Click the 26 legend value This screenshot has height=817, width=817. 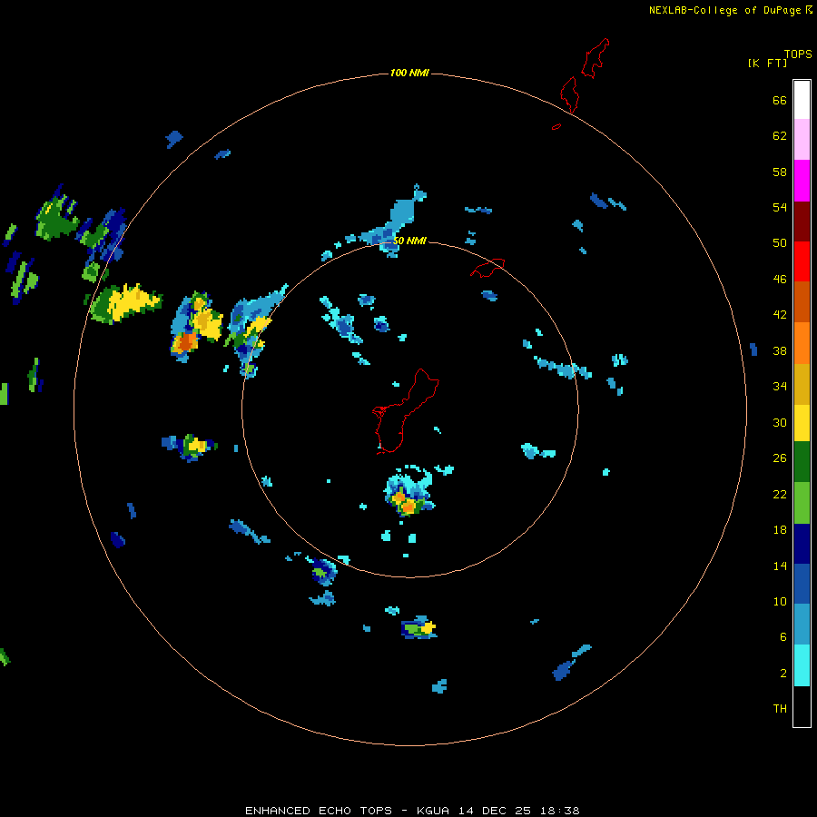pos(780,458)
